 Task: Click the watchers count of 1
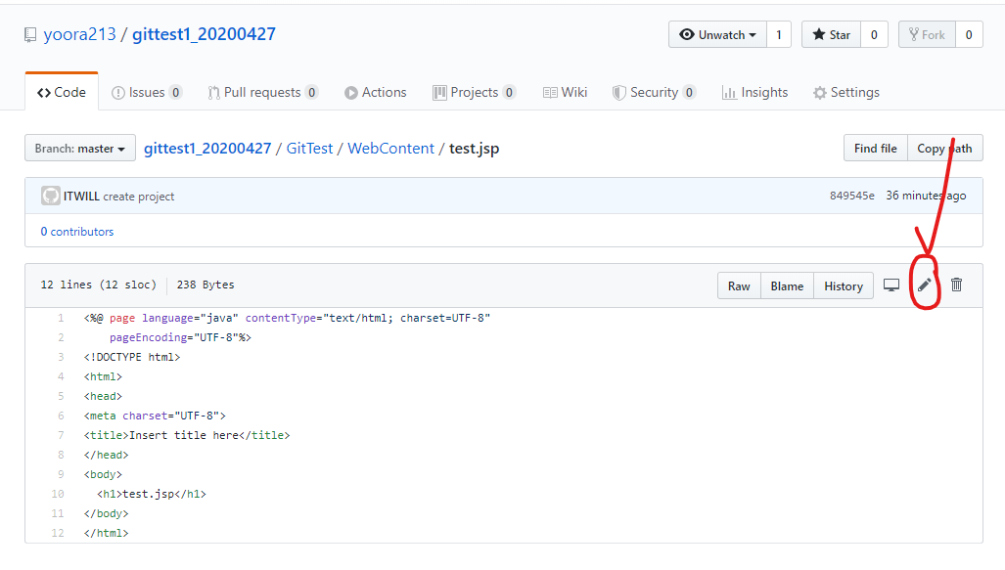pyautogui.click(x=779, y=34)
